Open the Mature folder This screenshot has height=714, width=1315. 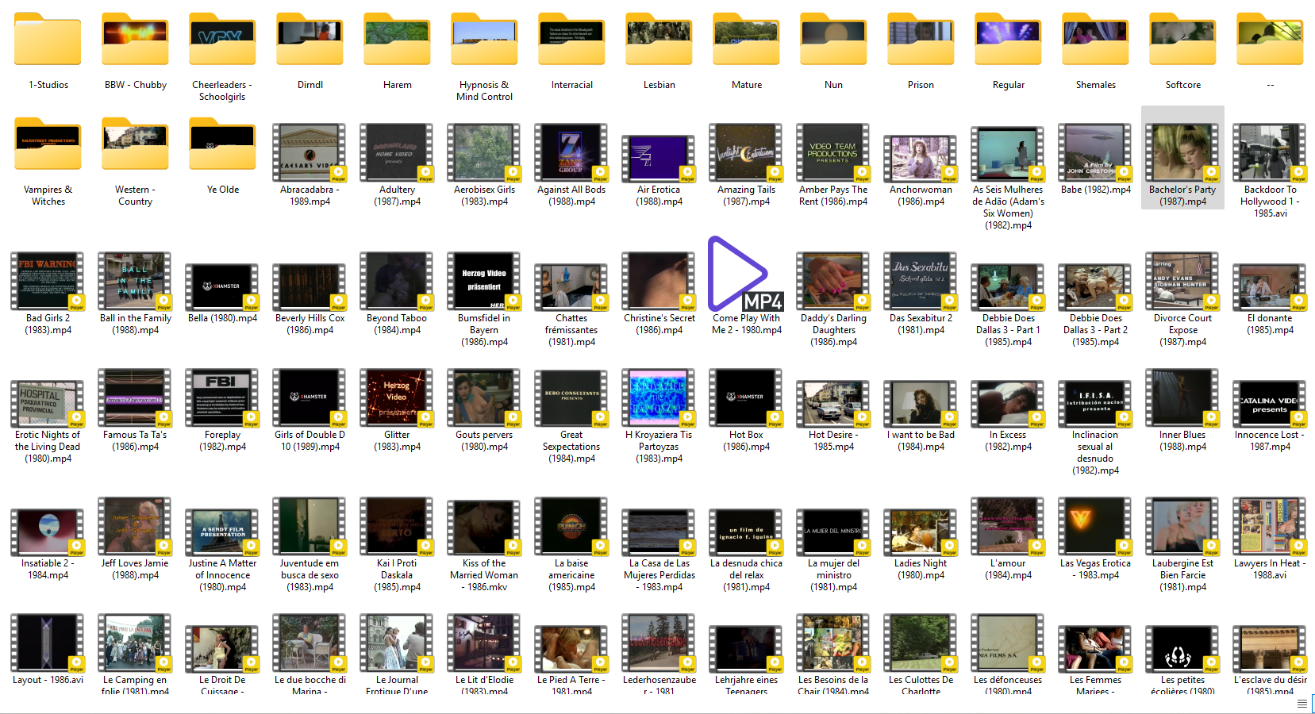[x=746, y=39]
